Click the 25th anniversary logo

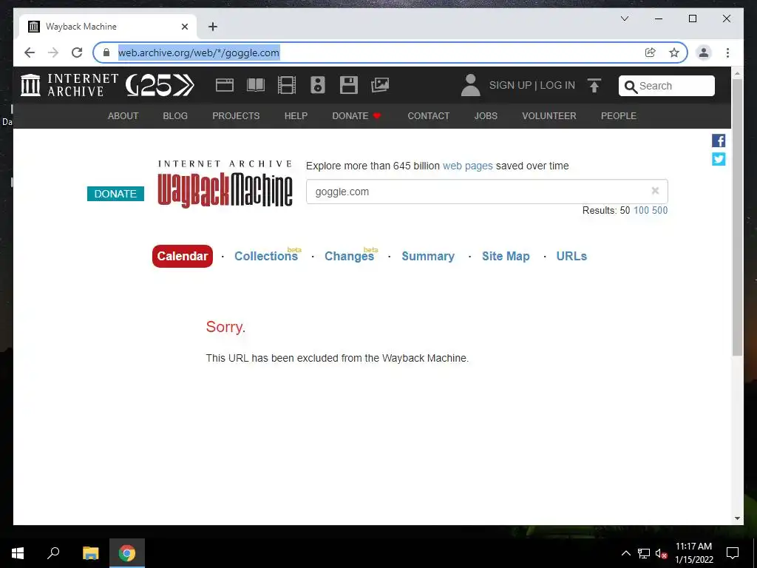click(160, 86)
